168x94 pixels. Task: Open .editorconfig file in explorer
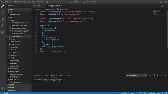(14, 61)
